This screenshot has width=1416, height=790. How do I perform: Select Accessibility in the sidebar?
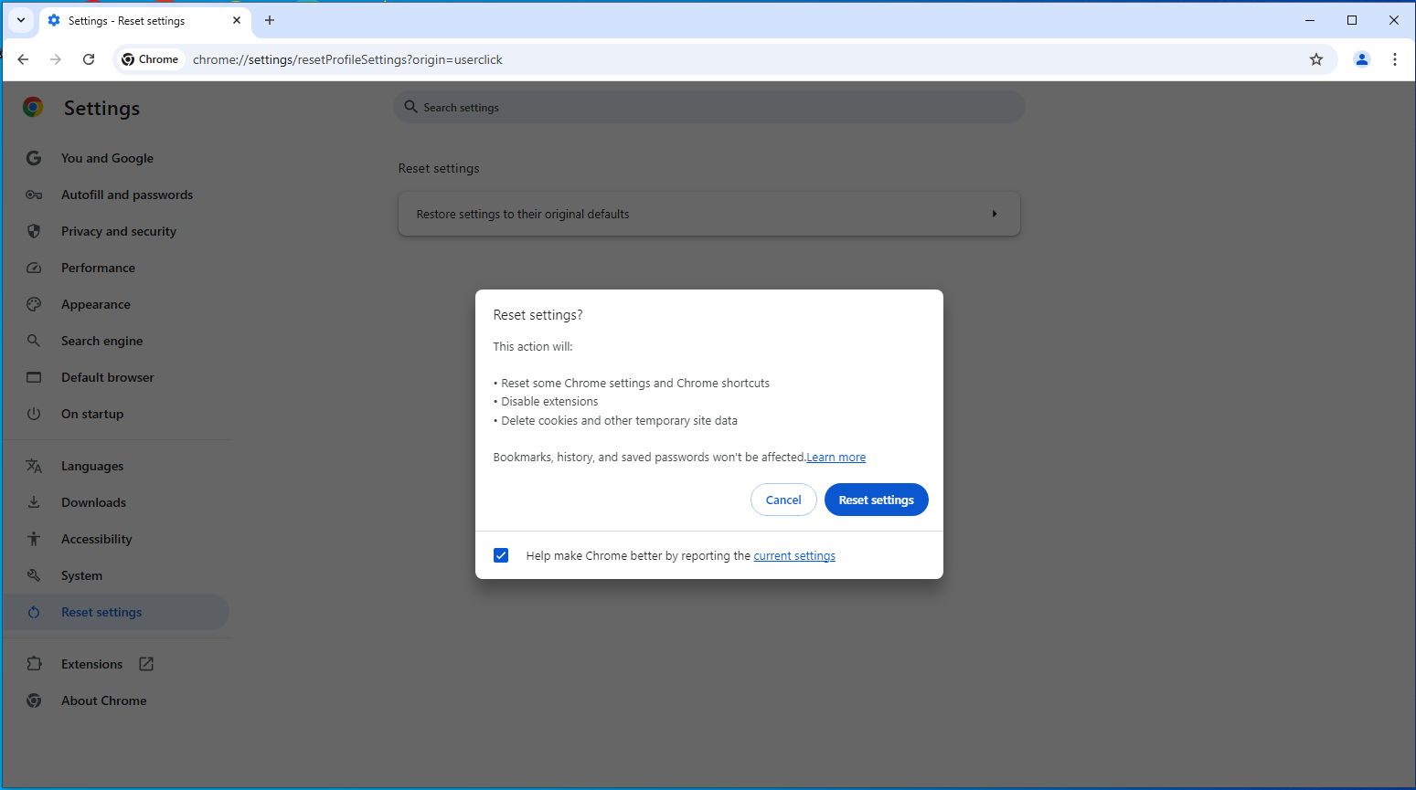[x=96, y=539]
